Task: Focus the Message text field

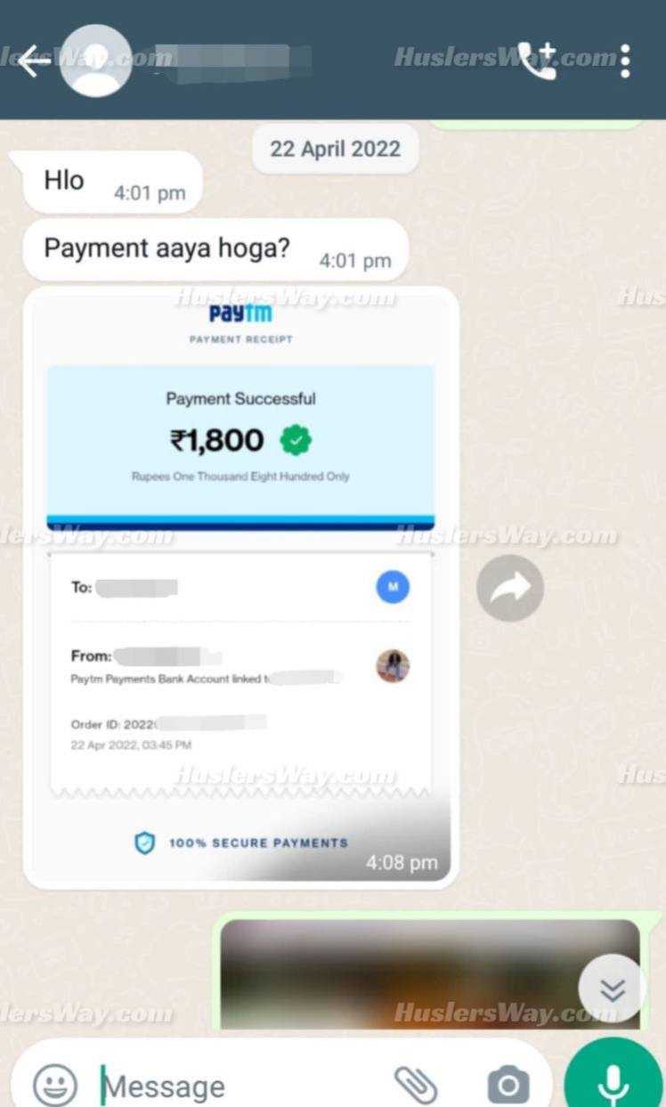Action: (x=240, y=1087)
